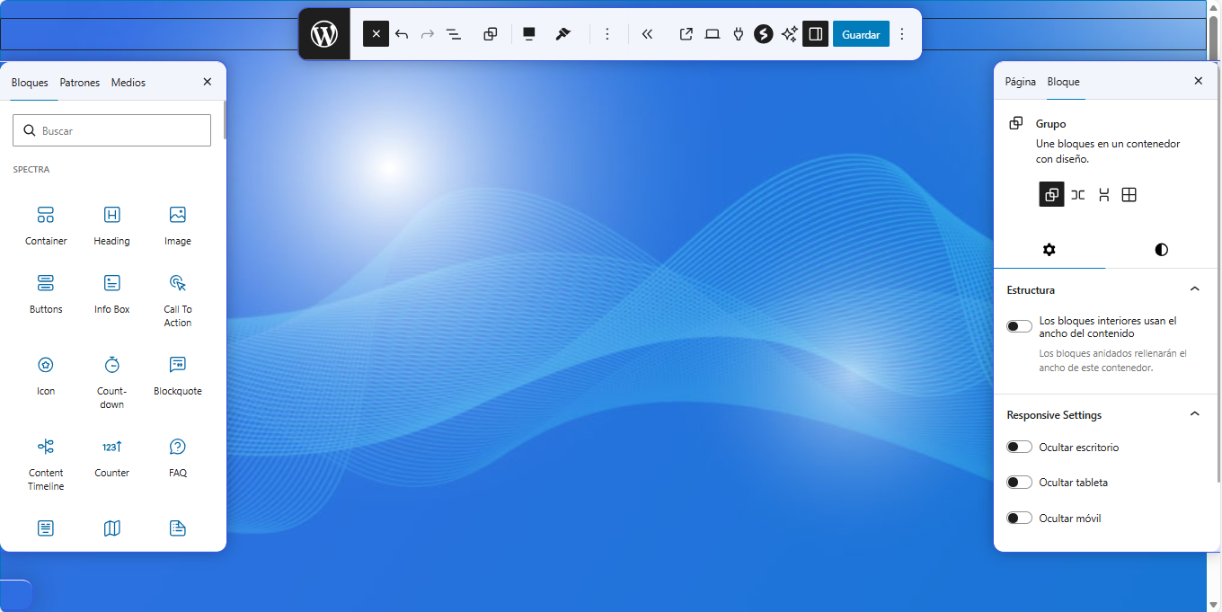Click the sparkle AI assistant icon

tap(790, 34)
